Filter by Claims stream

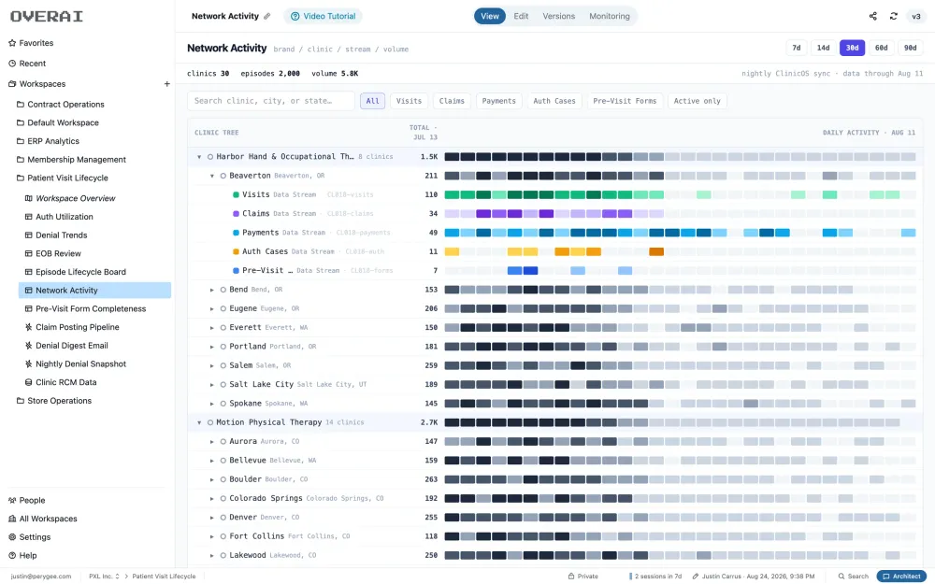click(x=452, y=101)
